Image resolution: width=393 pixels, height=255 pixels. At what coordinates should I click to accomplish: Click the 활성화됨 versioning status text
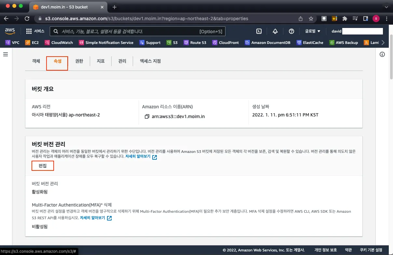[x=40, y=192]
